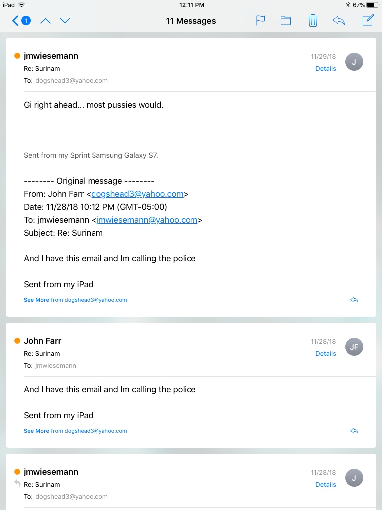Show Details for bottom jmwiesemann message
The width and height of the screenshot is (382, 510).
click(325, 484)
